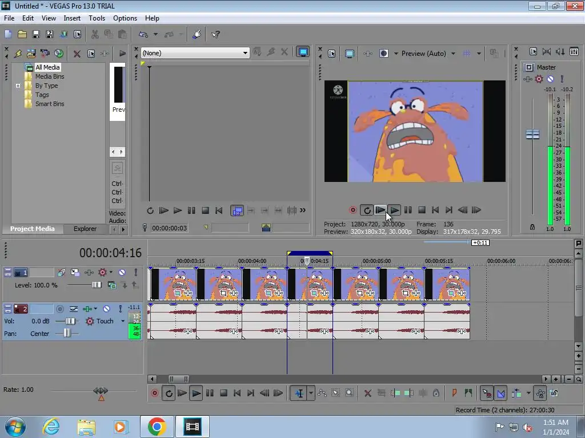Click the What's This help icon

[x=215, y=34]
